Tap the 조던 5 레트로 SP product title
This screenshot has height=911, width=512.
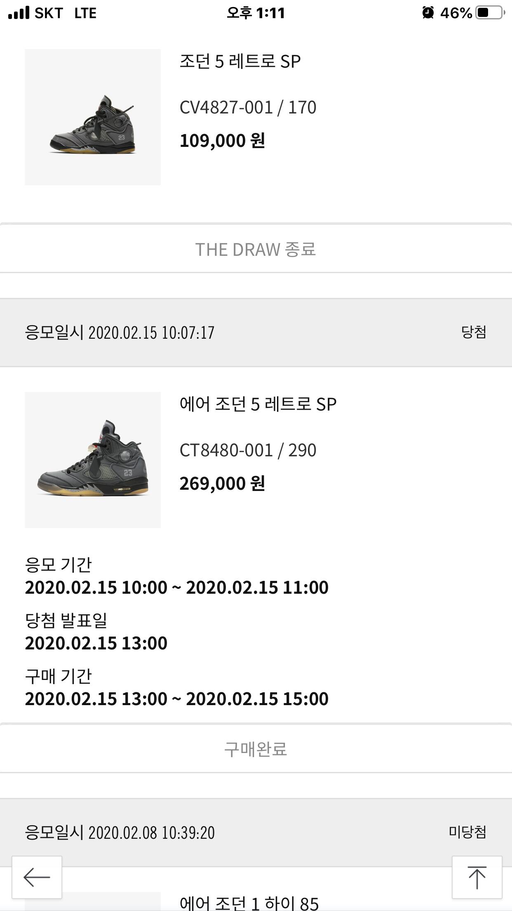[240, 61]
